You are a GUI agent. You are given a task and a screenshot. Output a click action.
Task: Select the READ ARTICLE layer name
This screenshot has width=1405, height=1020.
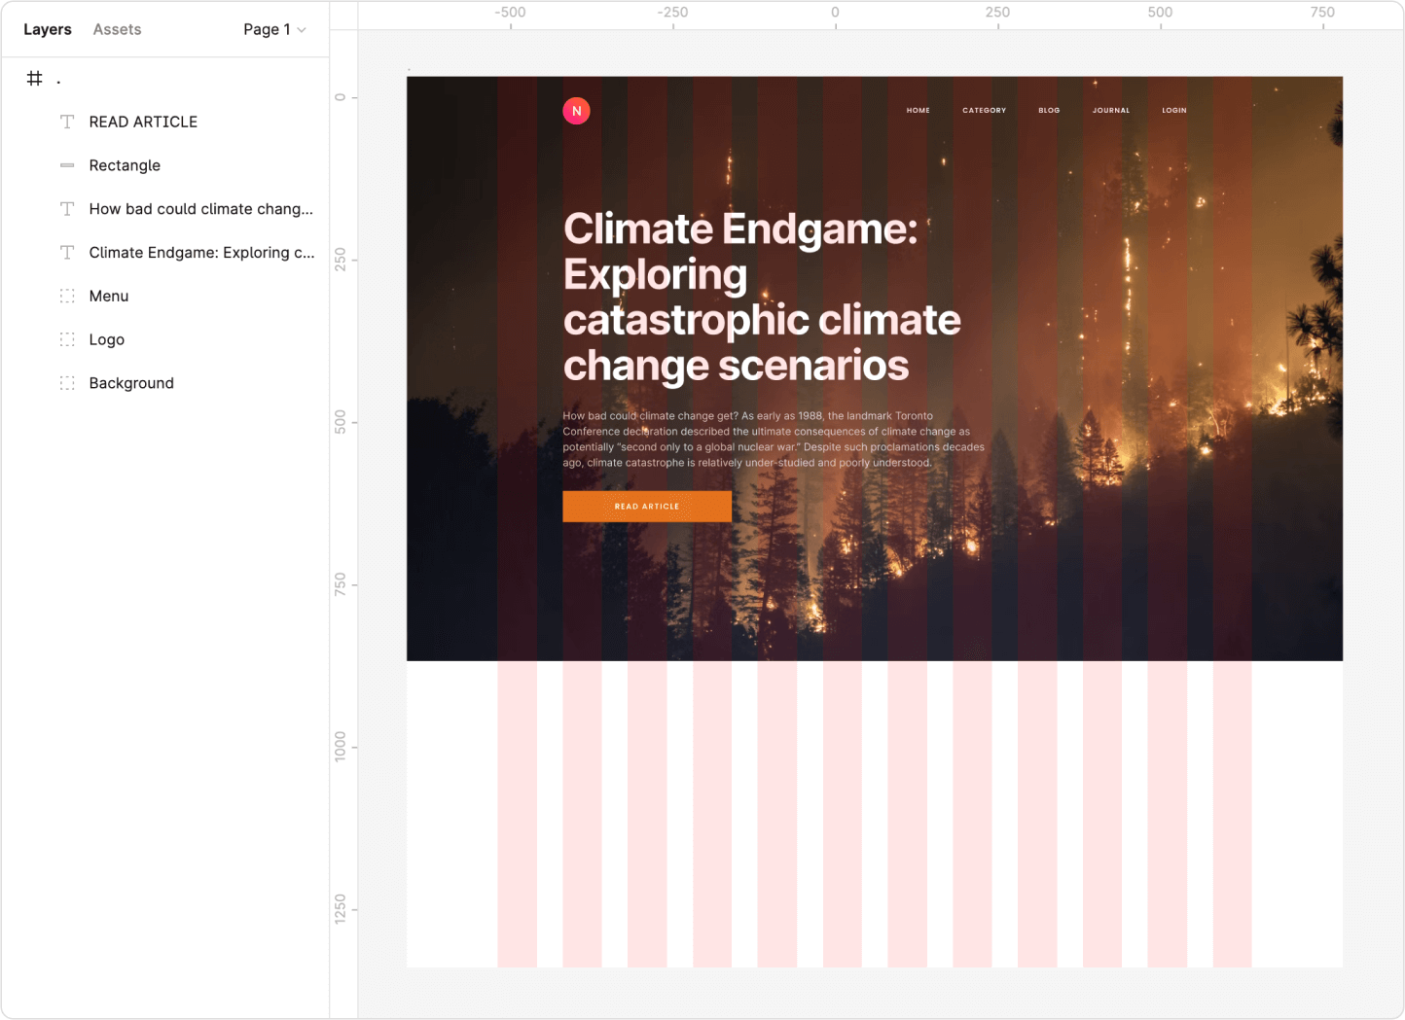(143, 122)
